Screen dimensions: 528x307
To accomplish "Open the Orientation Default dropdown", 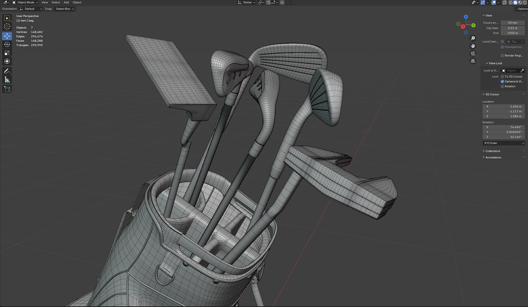I will coord(31,9).
